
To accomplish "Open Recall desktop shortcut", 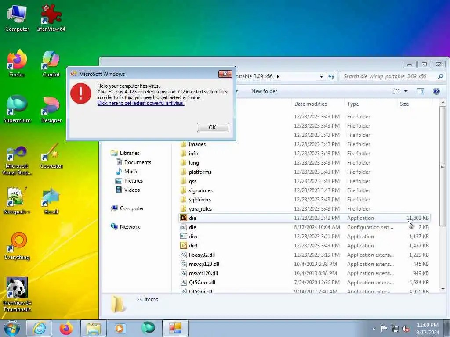I will point(51,201).
